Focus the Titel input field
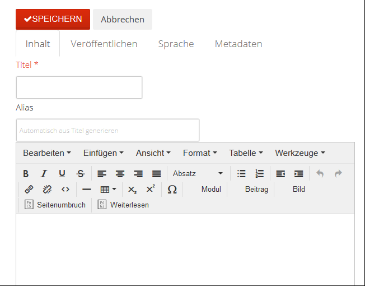The width and height of the screenshot is (365, 286). tap(79, 87)
